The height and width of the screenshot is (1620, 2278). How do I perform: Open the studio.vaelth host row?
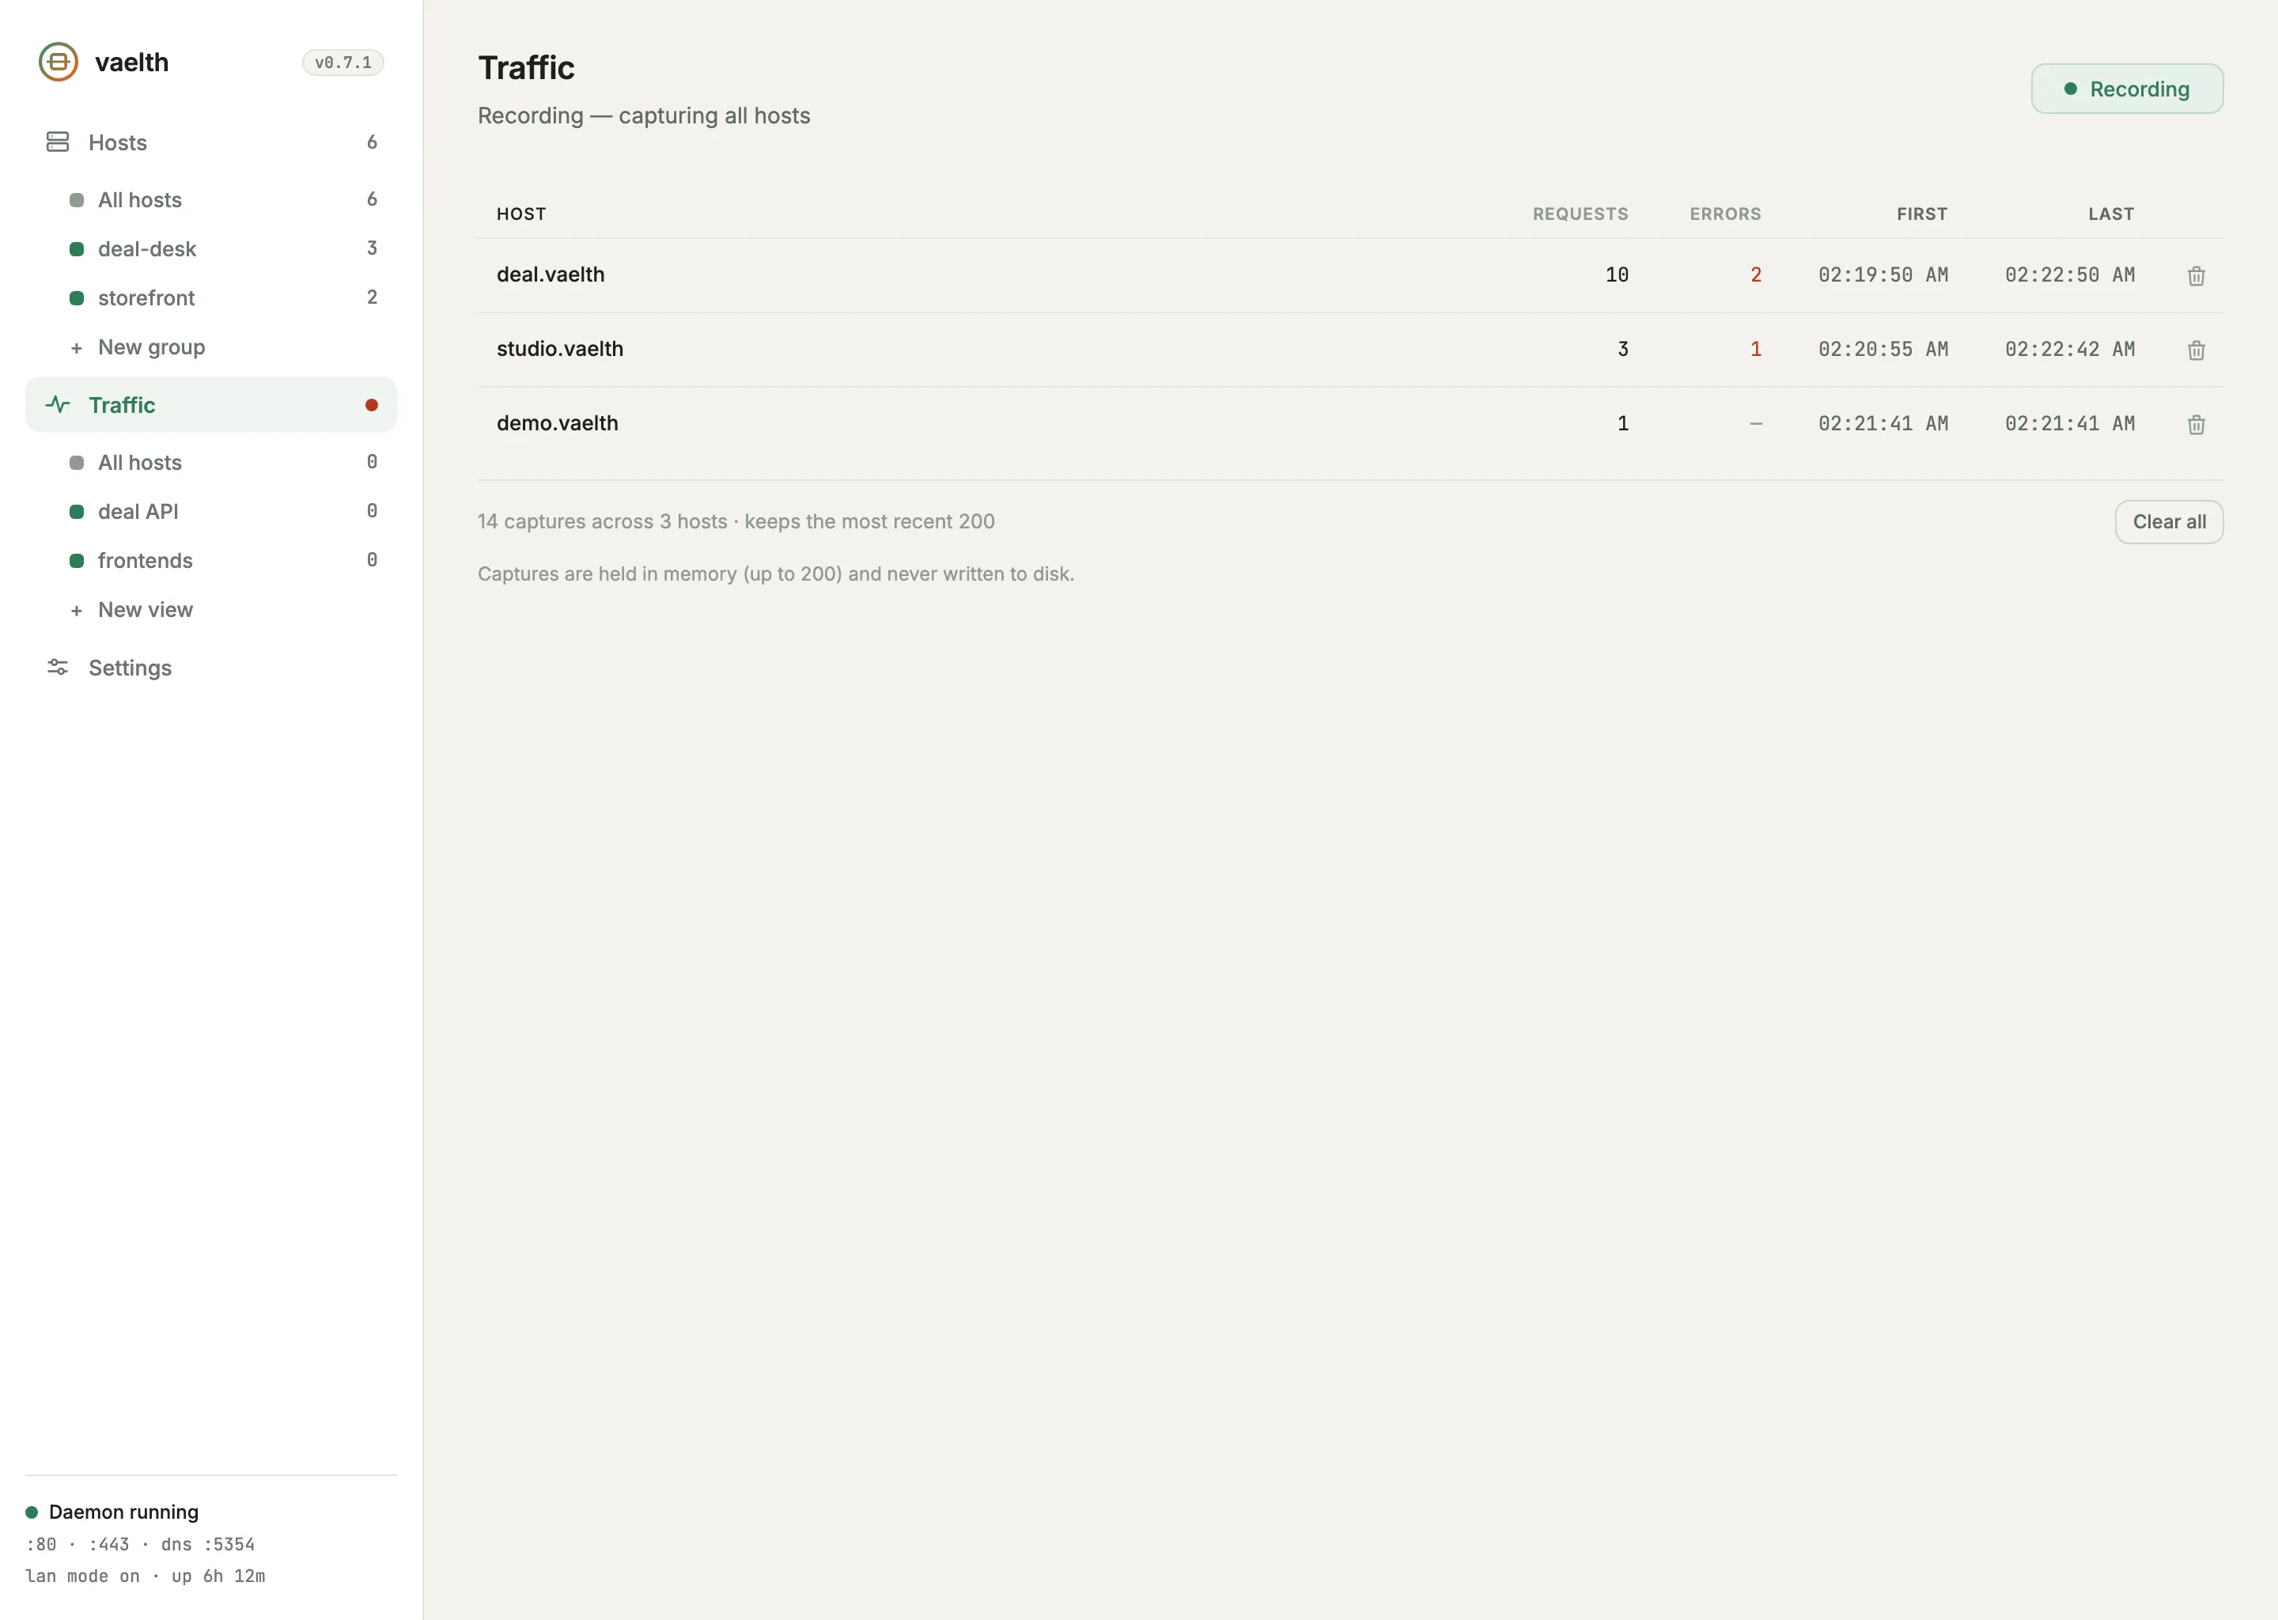[1349, 349]
